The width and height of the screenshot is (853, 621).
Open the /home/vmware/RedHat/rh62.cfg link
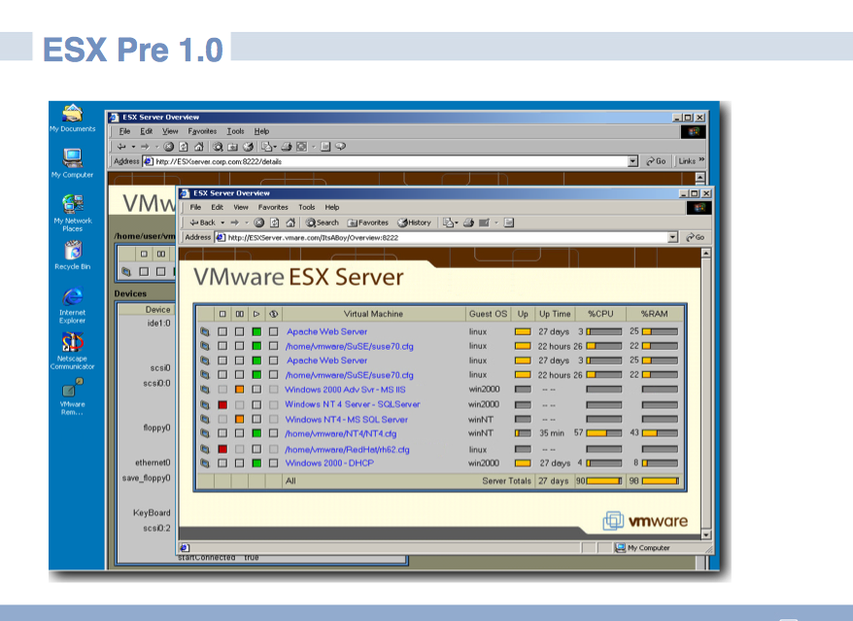347,450
